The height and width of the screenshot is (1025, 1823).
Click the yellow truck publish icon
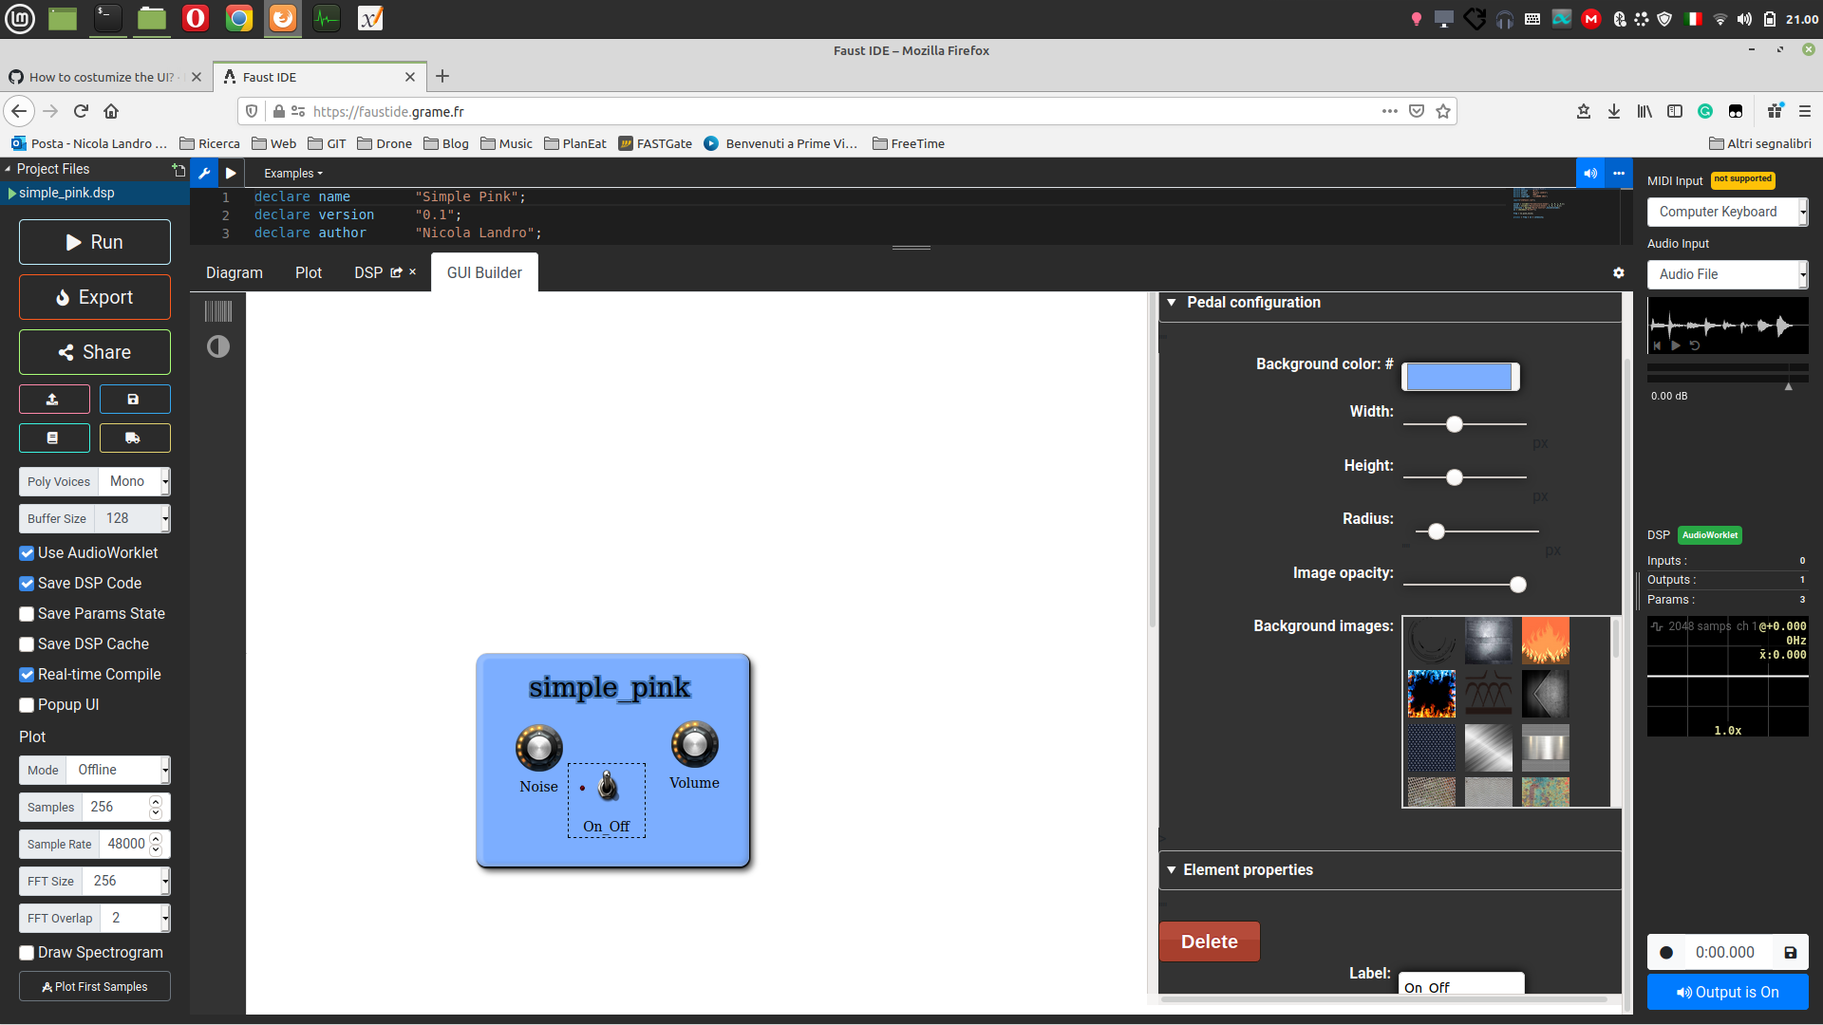pyautogui.click(x=134, y=438)
